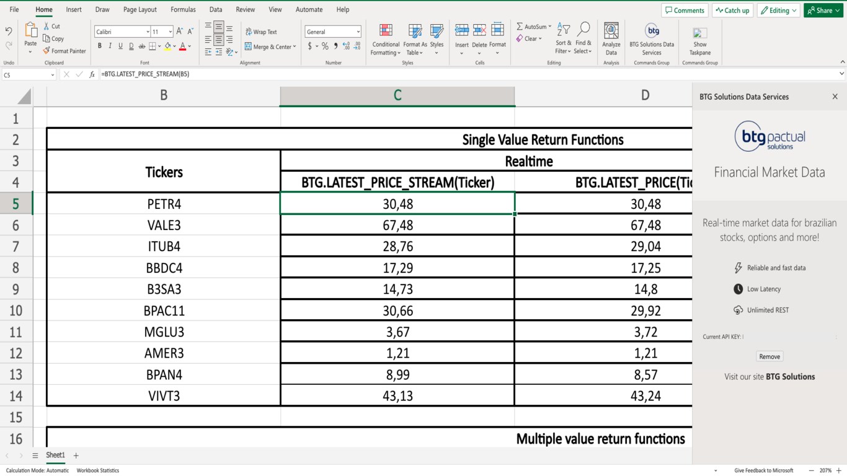Expand the Merge & Center options
Viewport: 847px width, 476px height.
[x=295, y=46]
